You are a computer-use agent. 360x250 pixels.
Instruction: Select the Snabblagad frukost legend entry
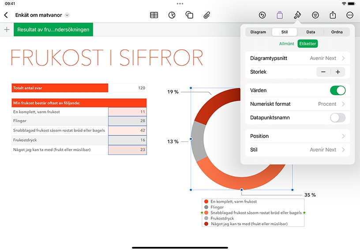(253, 213)
